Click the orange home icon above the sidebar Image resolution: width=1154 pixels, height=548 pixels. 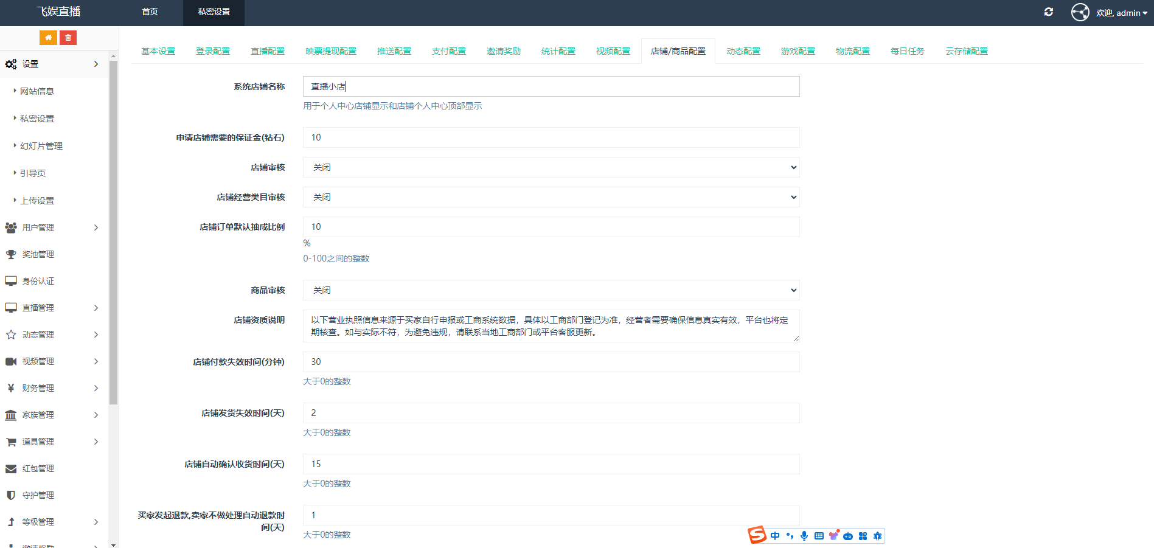(x=48, y=37)
